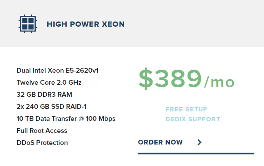Click the 32 GB DDR3 RAM line
The height and width of the screenshot is (166, 264).
[x=44, y=95]
